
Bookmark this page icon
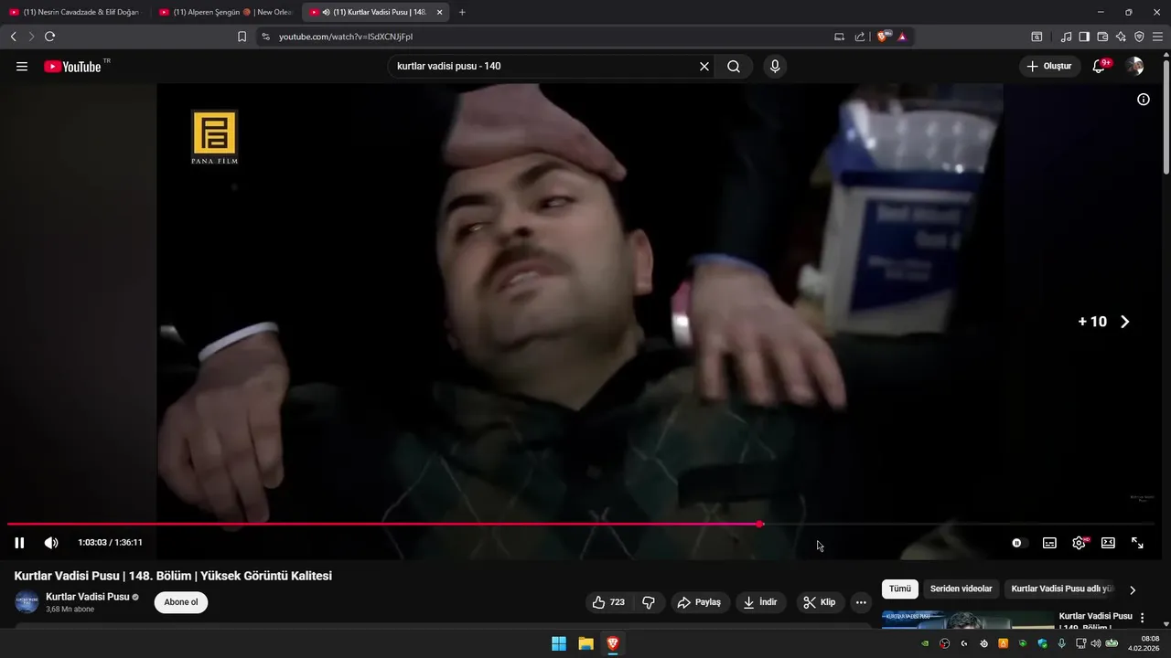242,37
